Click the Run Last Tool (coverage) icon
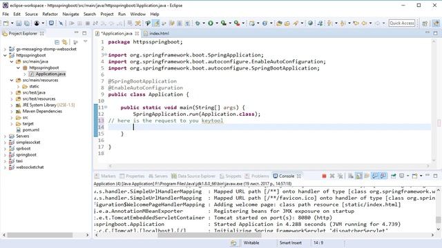 tap(224, 23)
